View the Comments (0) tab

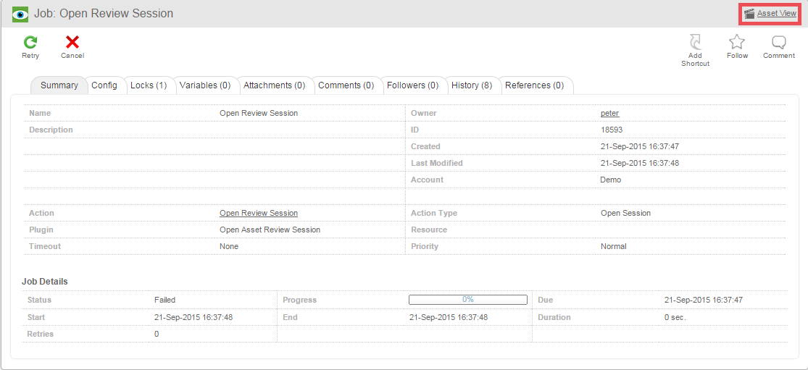[x=346, y=85]
